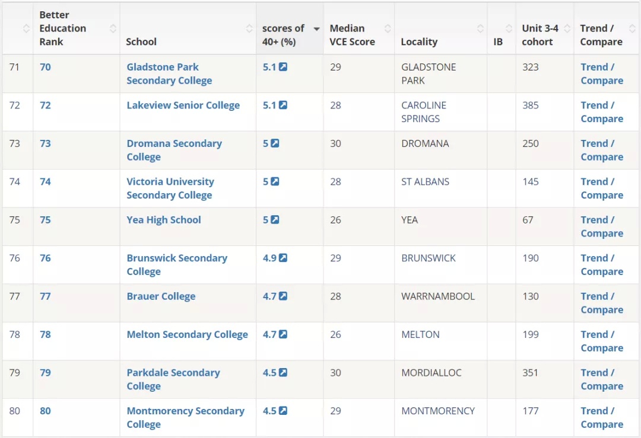Click external link icon in Yea High School row
This screenshot has height=438, width=641.
pyautogui.click(x=275, y=220)
